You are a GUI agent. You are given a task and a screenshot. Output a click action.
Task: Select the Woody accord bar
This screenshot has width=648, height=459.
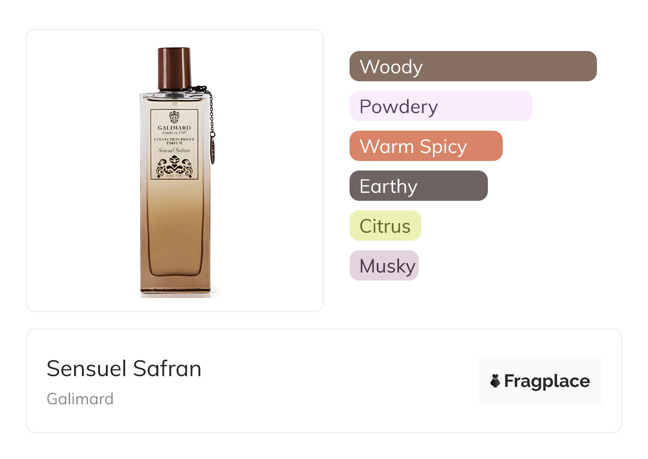click(x=473, y=66)
